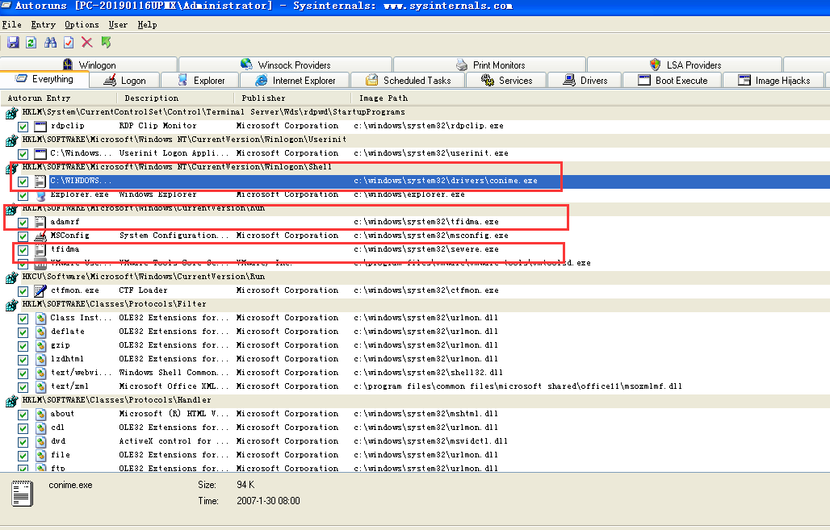The height and width of the screenshot is (530, 830).
Task: Open the Options menu
Action: [x=82, y=25]
